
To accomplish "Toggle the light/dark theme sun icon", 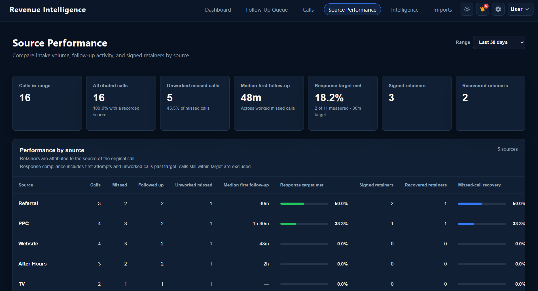I will click(467, 9).
